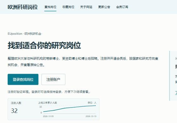Image resolution: width=177 pixels, height=123 pixels.
Task: Click the heading 找到适合你的研究岗位
Action: (44, 45)
